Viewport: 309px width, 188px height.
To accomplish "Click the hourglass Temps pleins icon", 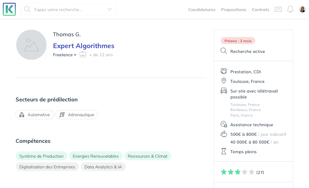I will pyautogui.click(x=224, y=151).
